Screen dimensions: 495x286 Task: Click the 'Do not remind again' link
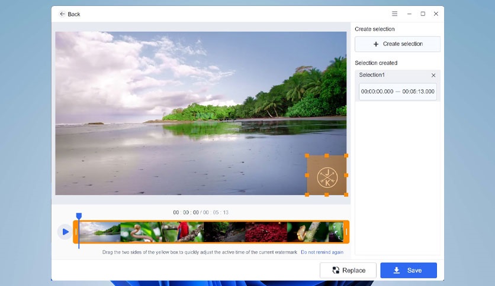(322, 252)
